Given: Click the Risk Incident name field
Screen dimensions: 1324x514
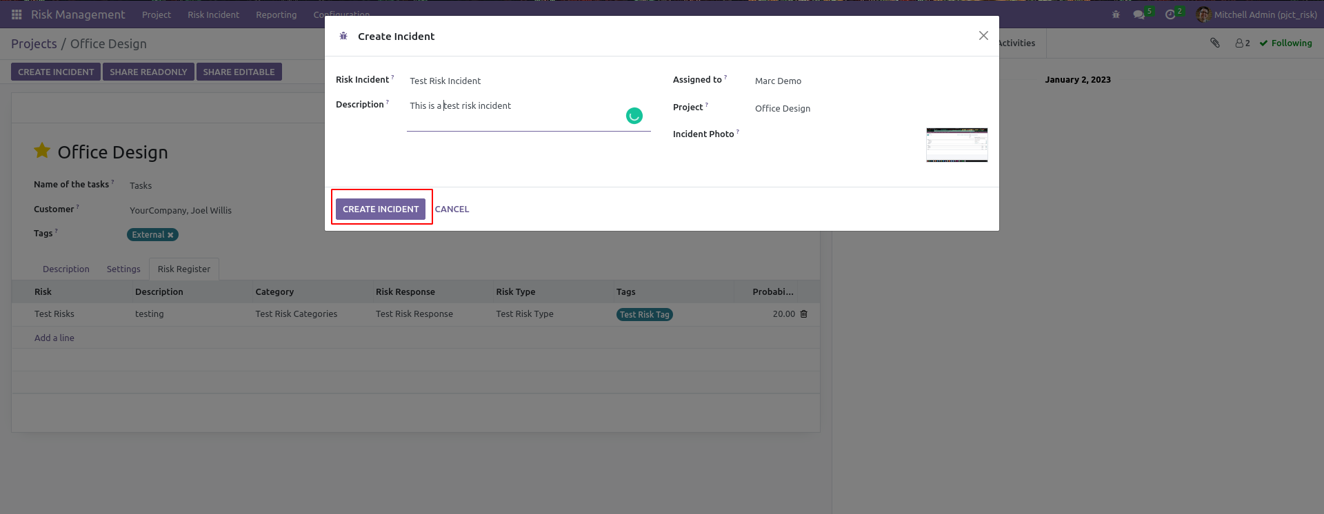Looking at the screenshot, I should tap(528, 81).
